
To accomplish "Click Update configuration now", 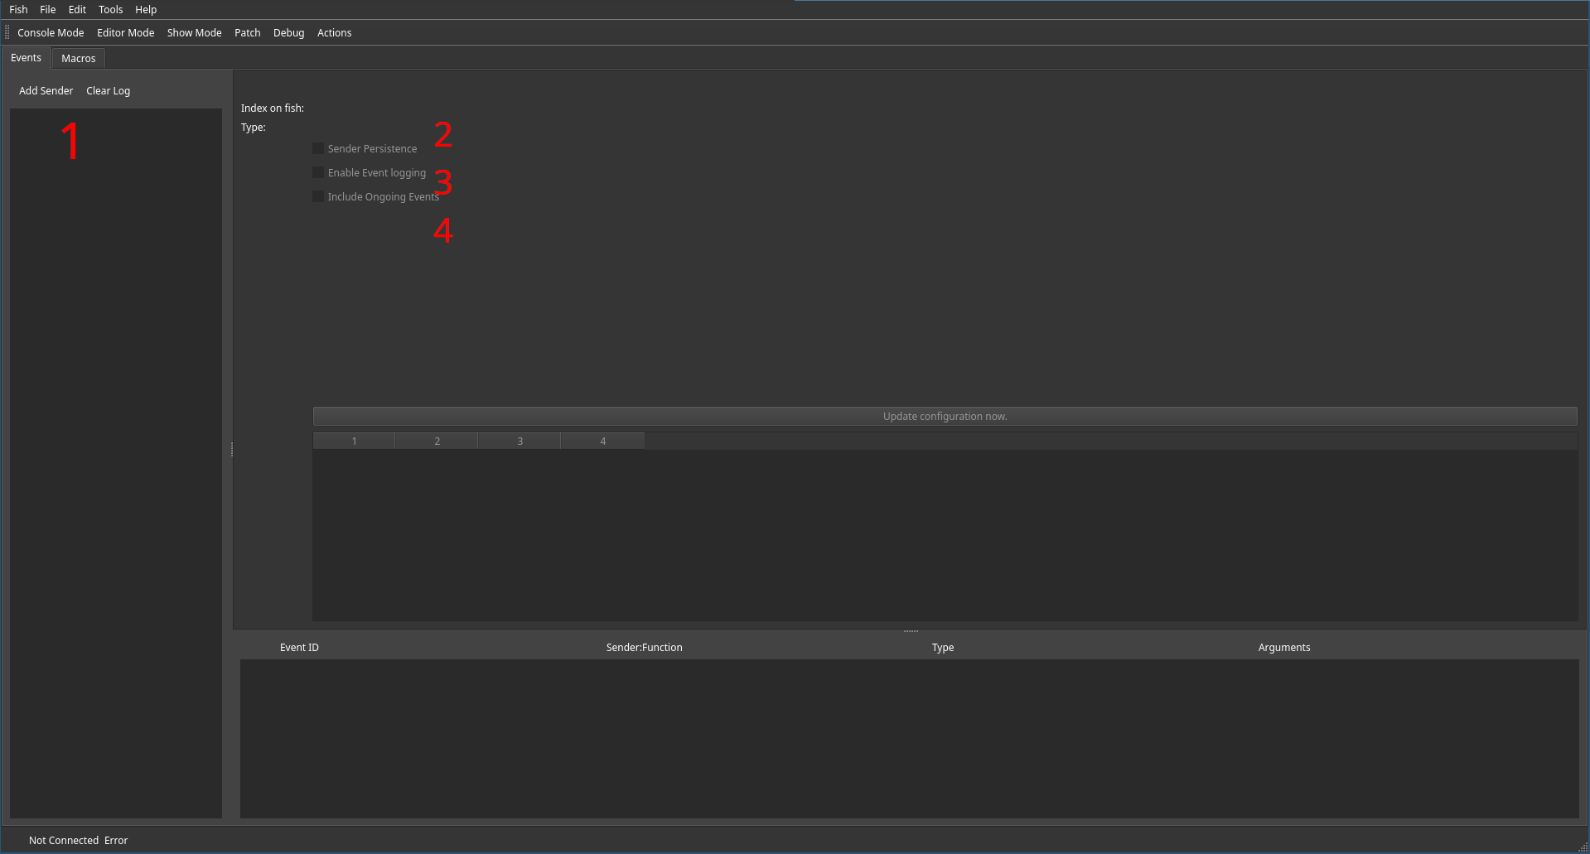I will coord(945,416).
